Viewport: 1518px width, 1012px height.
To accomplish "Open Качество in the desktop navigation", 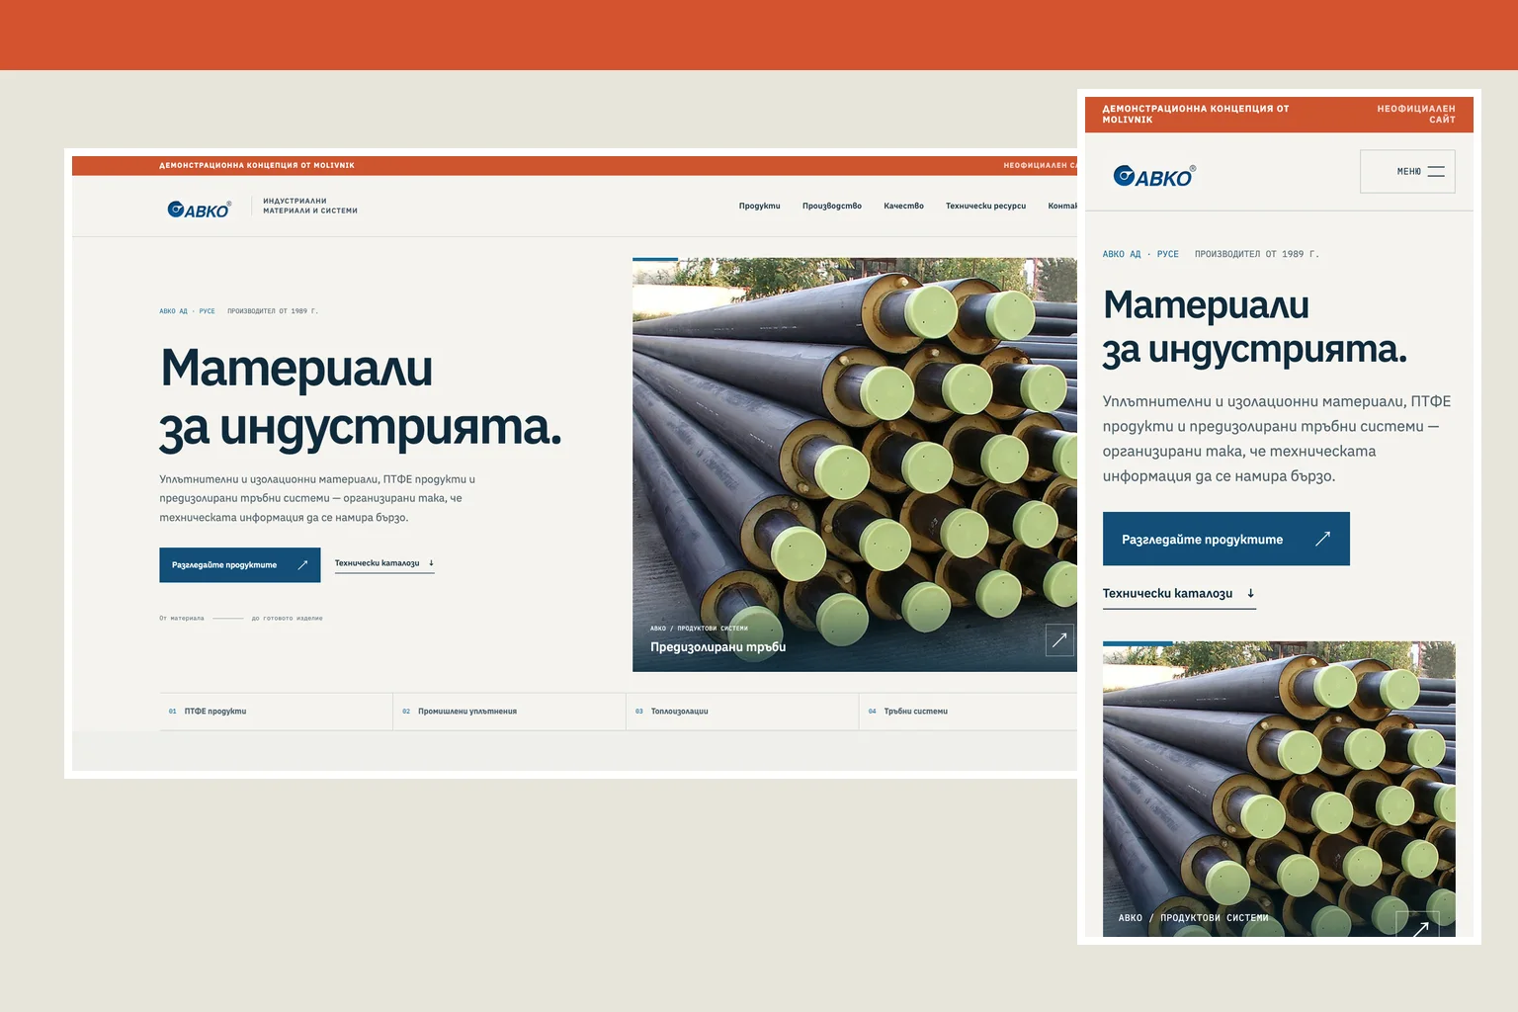I will tap(903, 207).
